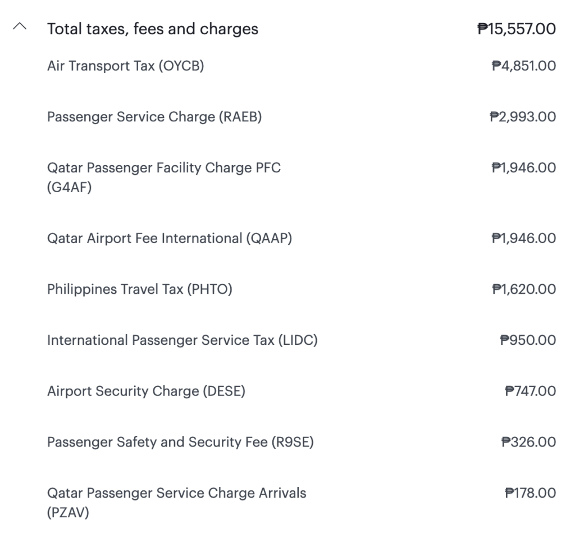Click Qatar Passenger Facility Charge PFC label
This screenshot has height=533, width=575.
163,168
